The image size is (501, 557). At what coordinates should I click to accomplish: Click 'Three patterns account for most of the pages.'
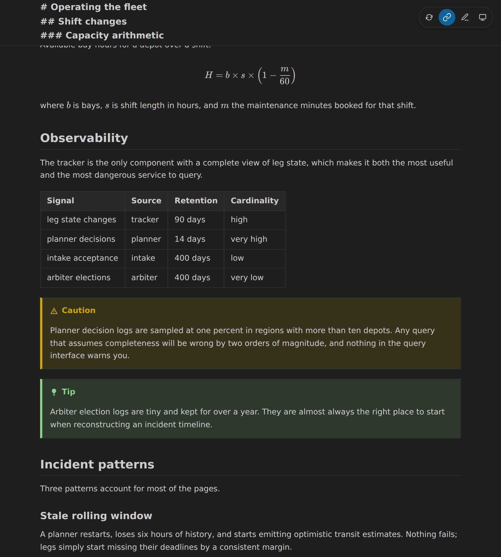[130, 489]
